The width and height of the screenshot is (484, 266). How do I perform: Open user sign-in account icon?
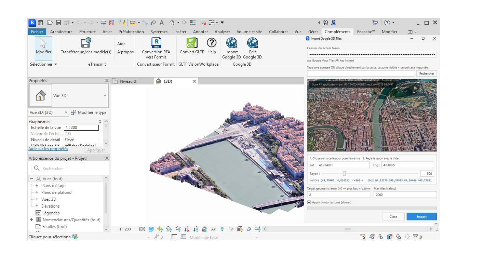[x=334, y=23]
